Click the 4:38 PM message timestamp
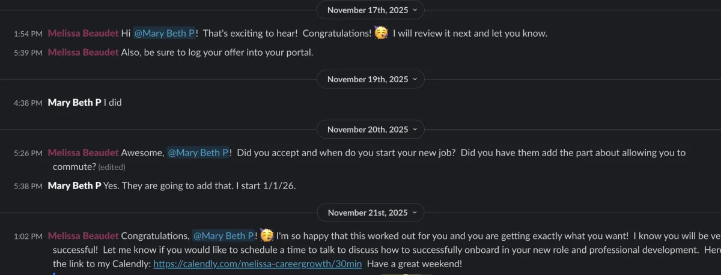721x275 pixels. (28, 103)
